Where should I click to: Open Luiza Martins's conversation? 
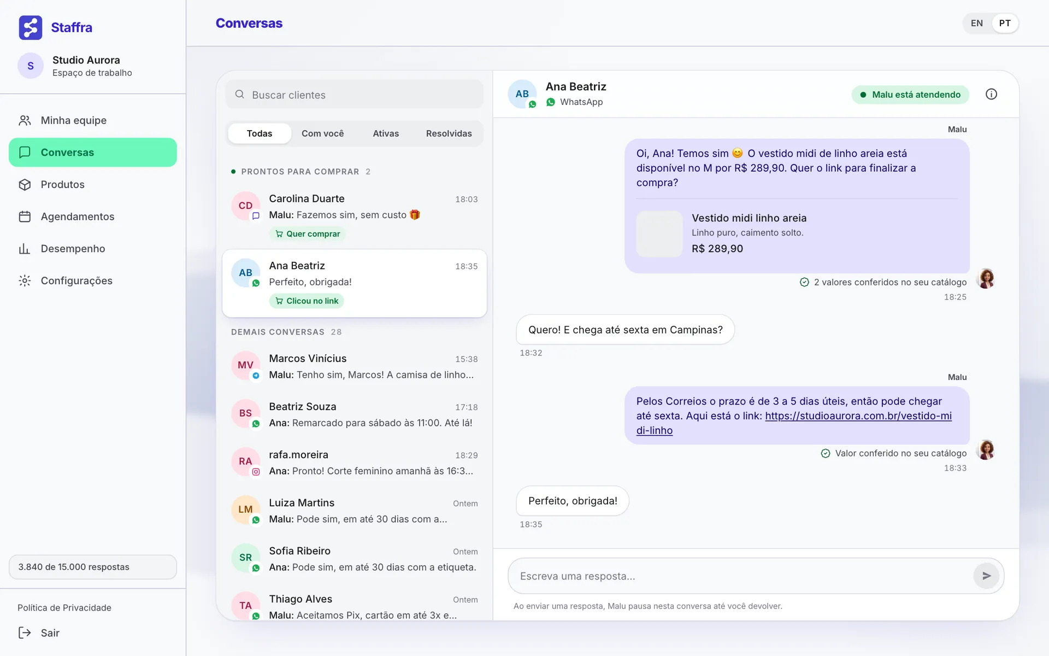pos(355,511)
